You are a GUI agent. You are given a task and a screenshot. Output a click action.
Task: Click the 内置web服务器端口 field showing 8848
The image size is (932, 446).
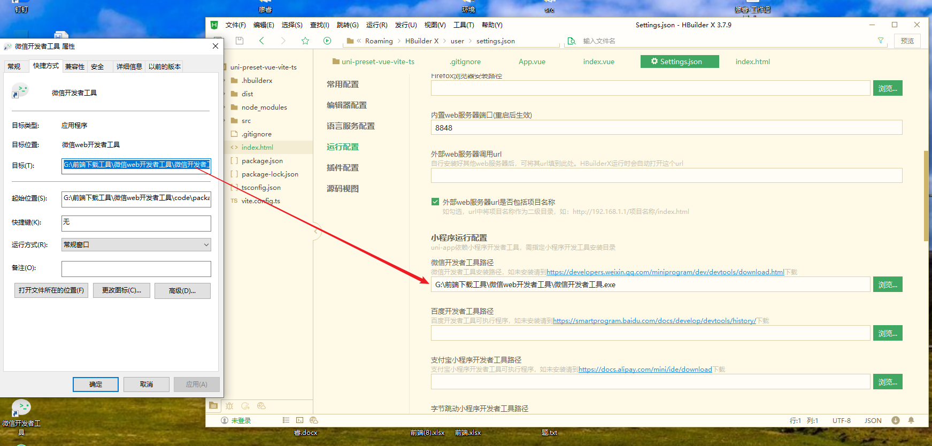[x=666, y=128]
